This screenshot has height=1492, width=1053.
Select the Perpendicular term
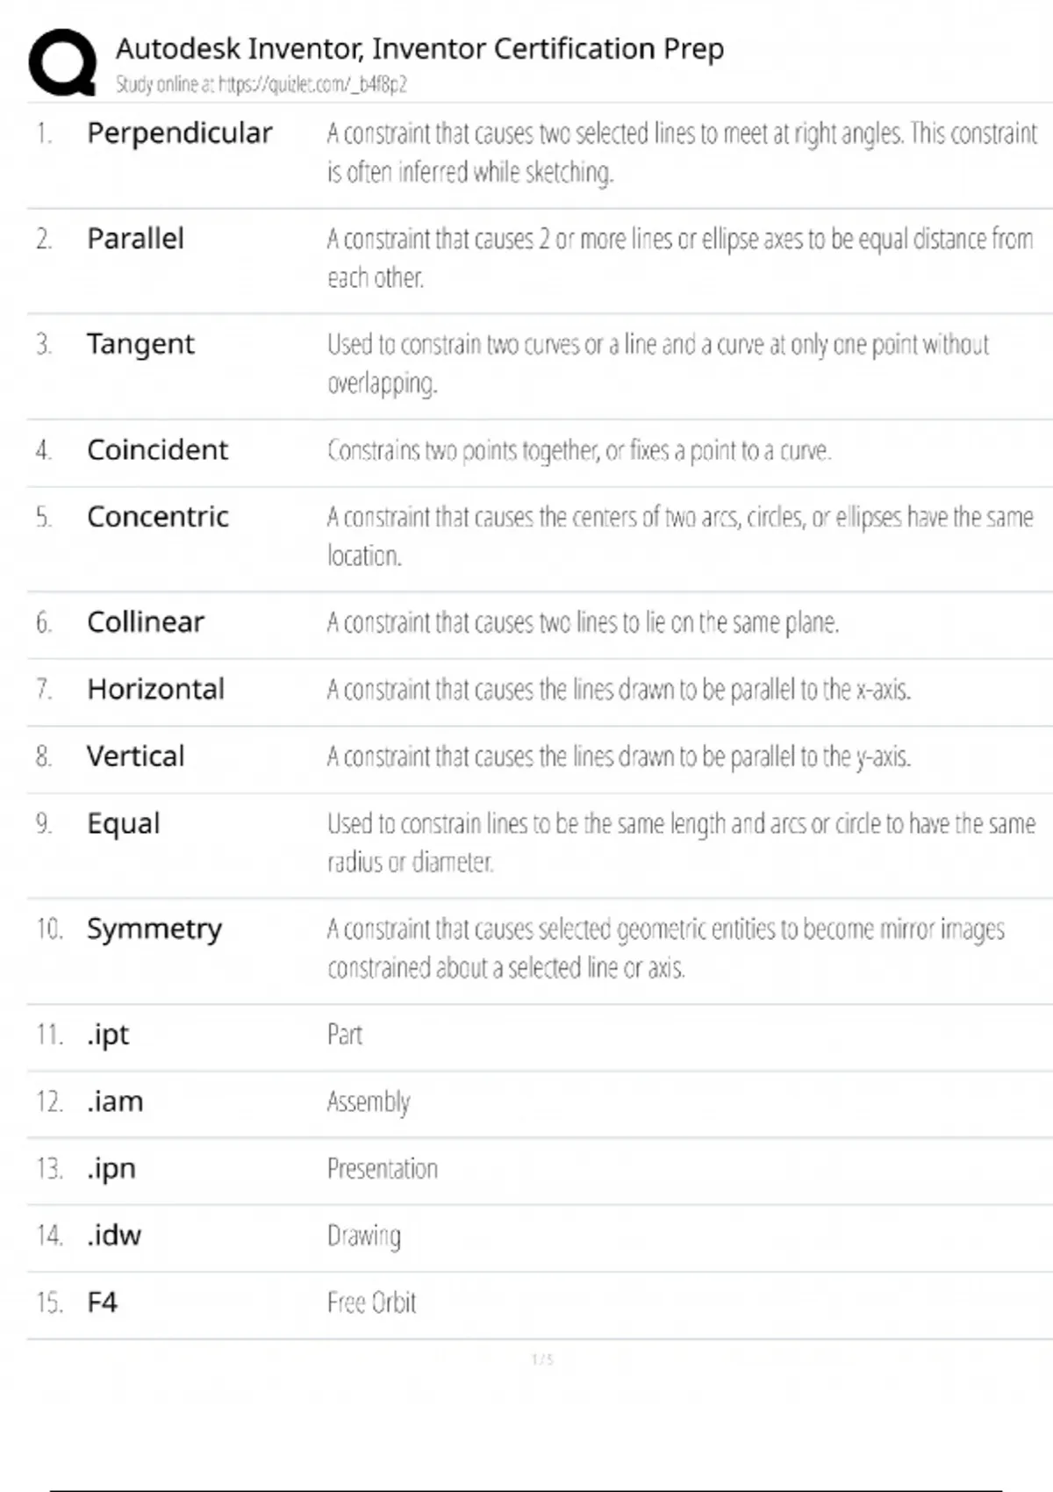[x=179, y=133]
